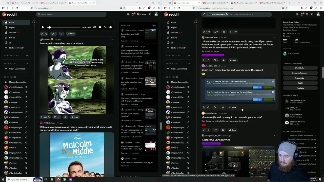Expand the Community Resources dropdown
This screenshot has height=182, width=324.
[300, 73]
